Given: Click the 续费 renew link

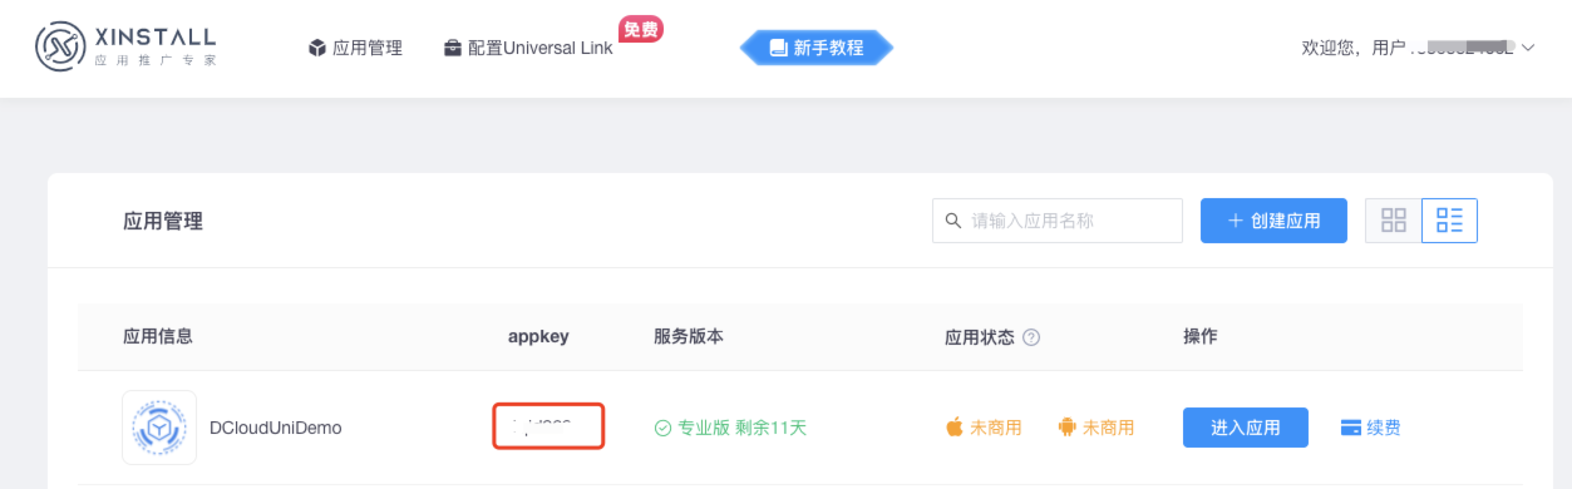Looking at the screenshot, I should click(1371, 428).
